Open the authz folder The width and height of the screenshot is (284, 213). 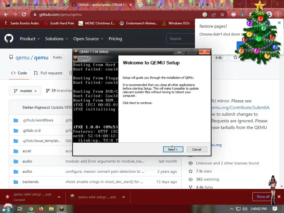coord(27,171)
